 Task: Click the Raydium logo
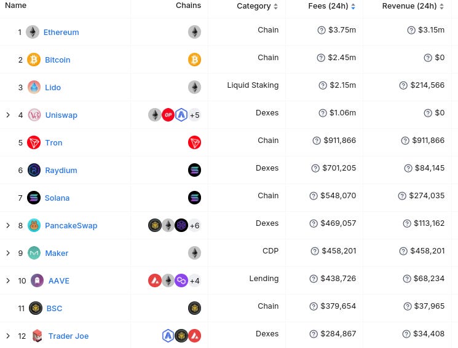coord(34,170)
